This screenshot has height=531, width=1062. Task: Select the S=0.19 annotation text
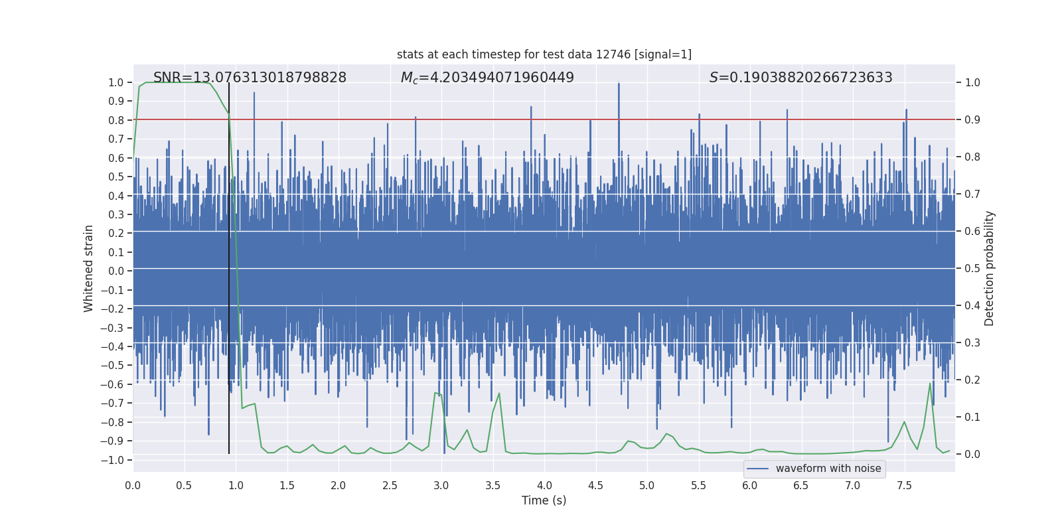click(800, 78)
